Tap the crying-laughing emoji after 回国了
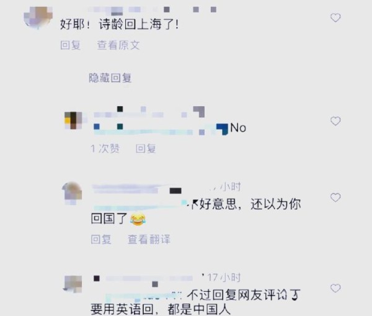 (138, 219)
